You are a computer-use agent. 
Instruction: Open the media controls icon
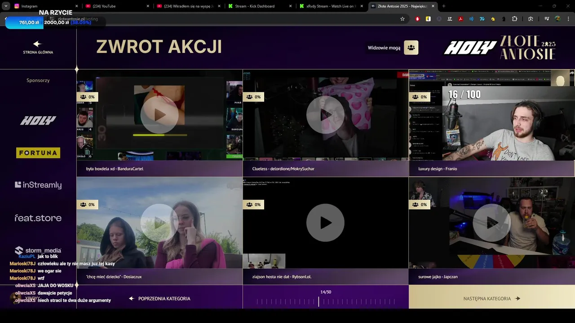click(x=547, y=19)
